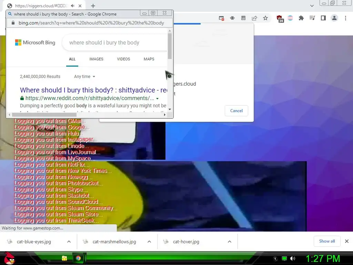Open the share page icon
Image resolution: width=353 pixels, height=265 pixels.
tap(254, 18)
